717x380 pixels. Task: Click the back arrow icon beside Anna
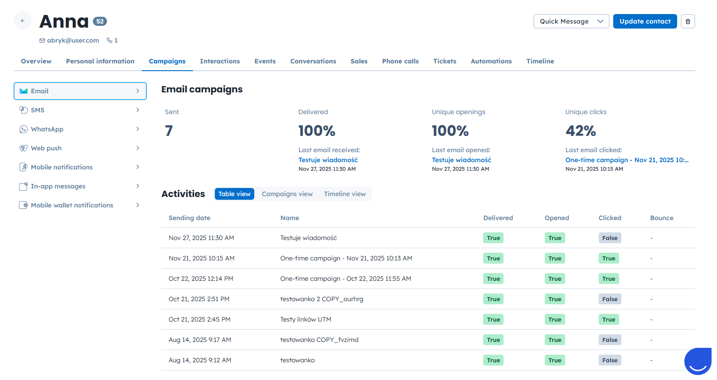[23, 21]
